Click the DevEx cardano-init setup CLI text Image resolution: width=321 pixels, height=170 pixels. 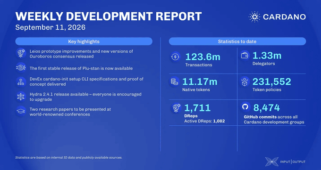click(x=86, y=81)
